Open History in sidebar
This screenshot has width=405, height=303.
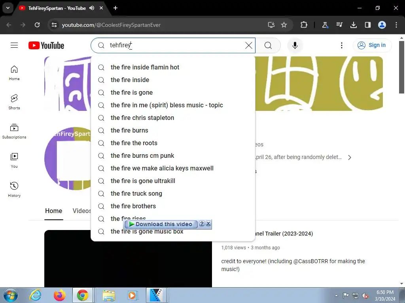click(x=14, y=190)
